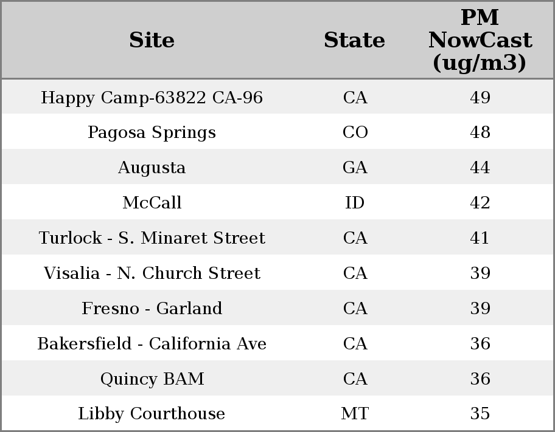
Task: Click the State column header
Action: click(x=354, y=40)
